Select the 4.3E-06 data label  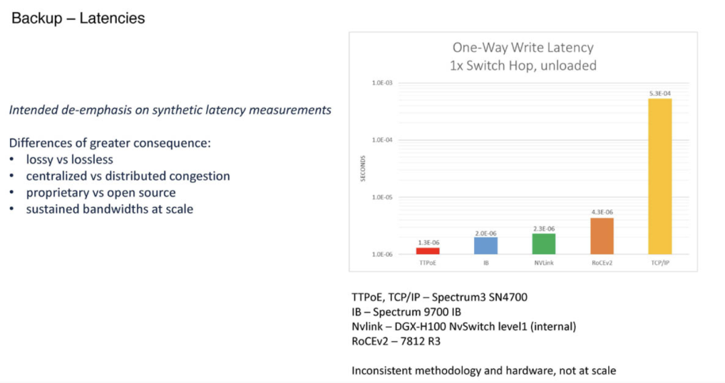pyautogui.click(x=601, y=212)
